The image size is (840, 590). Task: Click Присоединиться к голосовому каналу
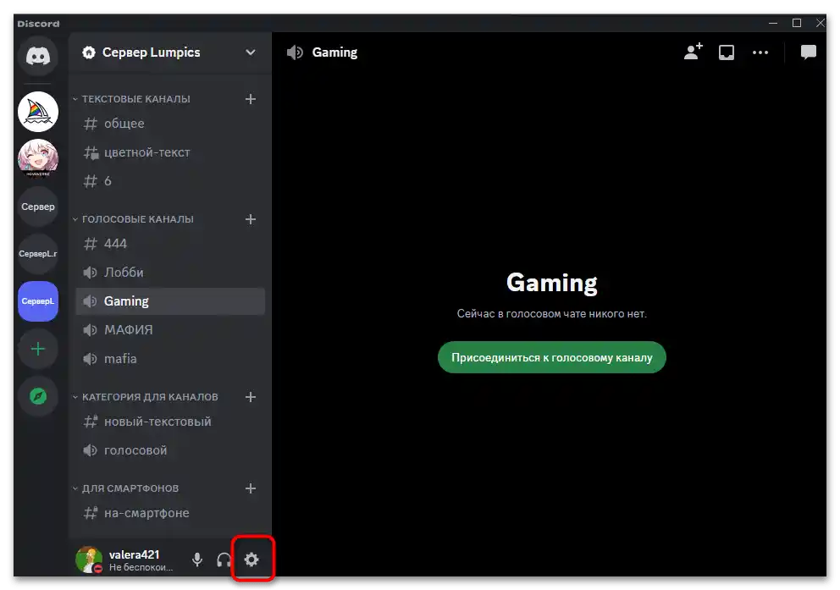(551, 357)
